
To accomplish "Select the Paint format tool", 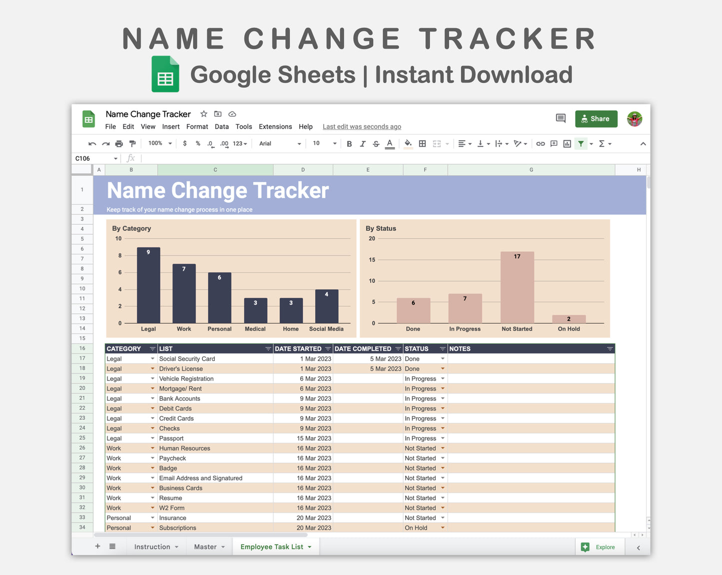I will [x=132, y=143].
